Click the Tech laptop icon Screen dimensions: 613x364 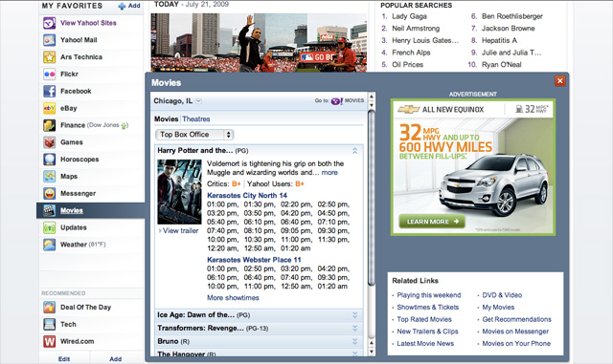tap(49, 324)
